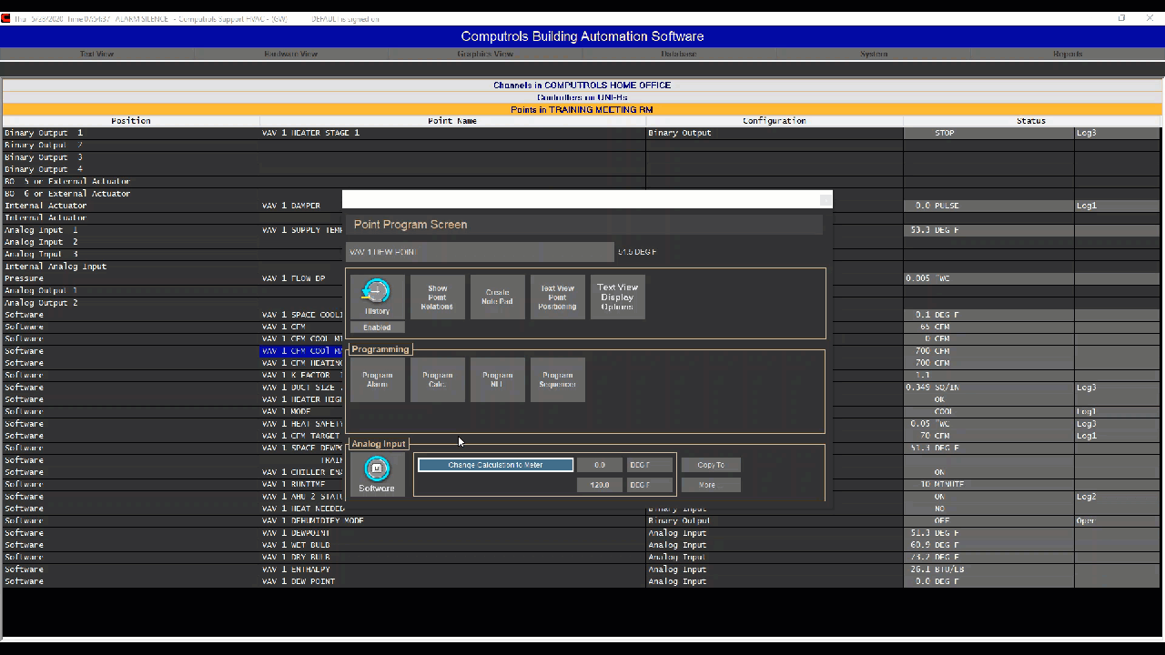The height and width of the screenshot is (655, 1165).
Task: Click the Copy To button
Action: [711, 465]
